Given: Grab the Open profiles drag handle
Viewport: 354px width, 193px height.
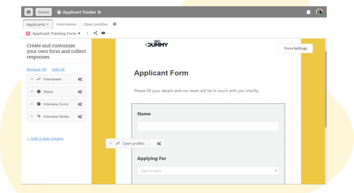Looking at the screenshot, I should click(x=111, y=143).
